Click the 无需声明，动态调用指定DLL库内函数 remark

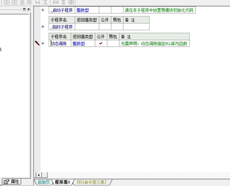point(154,44)
